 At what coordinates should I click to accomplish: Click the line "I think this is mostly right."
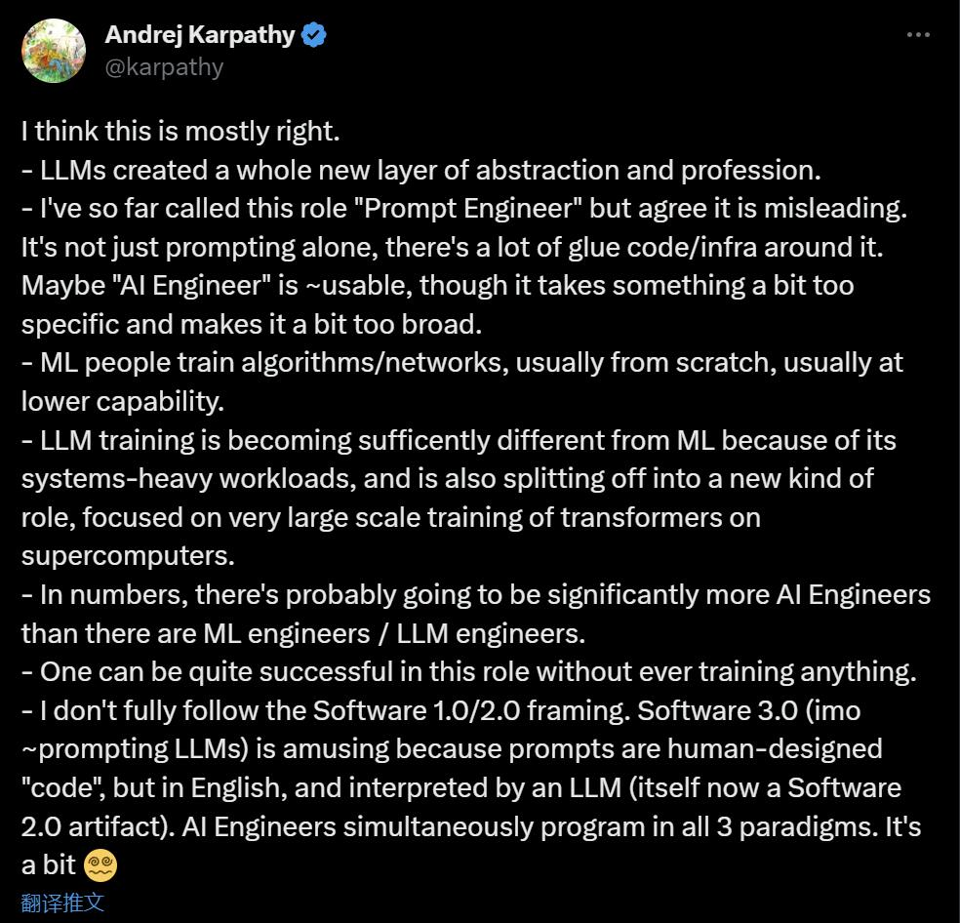(180, 132)
